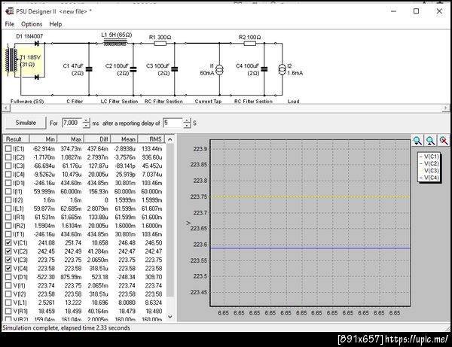Enable the I(C2) result checkbox
452x347 pixels.
coord(8,157)
